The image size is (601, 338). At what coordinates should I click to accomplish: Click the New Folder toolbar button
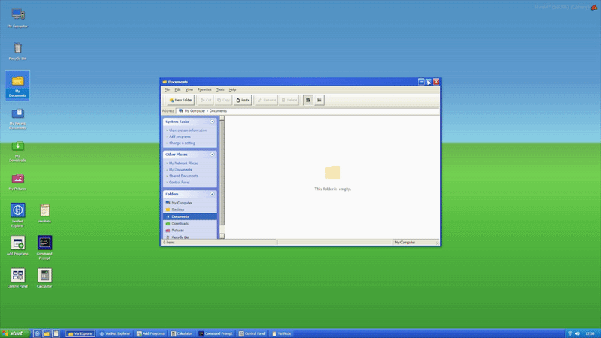(180, 100)
